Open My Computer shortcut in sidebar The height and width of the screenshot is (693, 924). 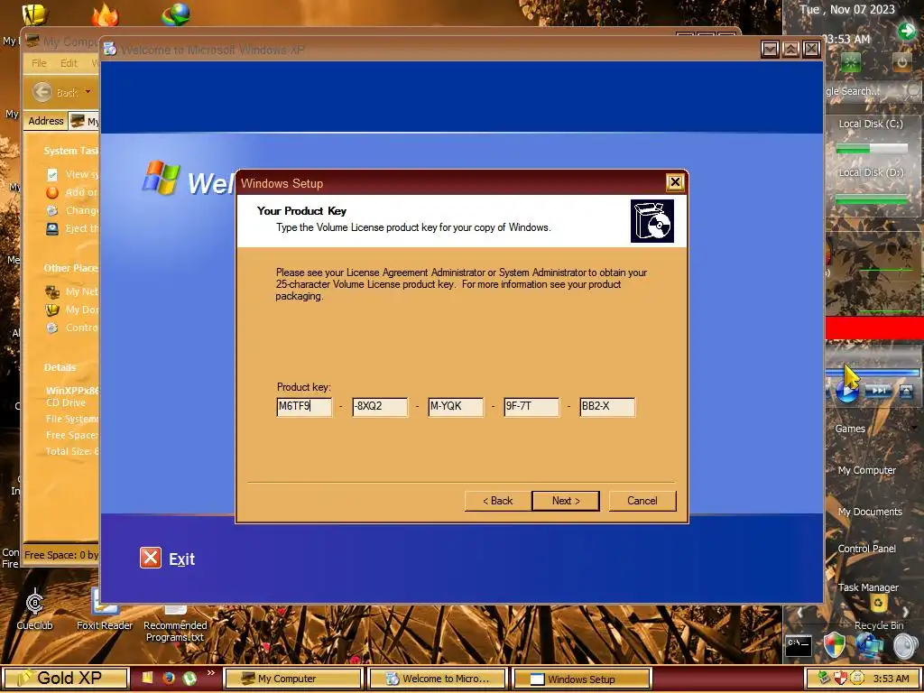[867, 470]
